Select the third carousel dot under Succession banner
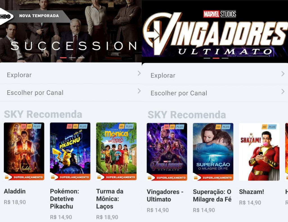 tap(81, 58)
